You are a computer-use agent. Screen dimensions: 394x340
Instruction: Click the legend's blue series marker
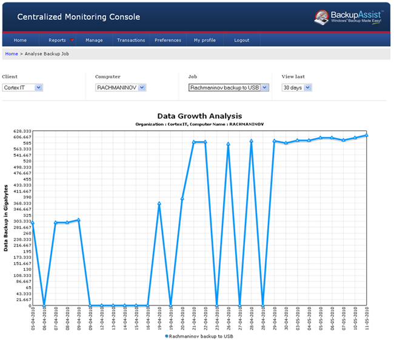pyautogui.click(x=167, y=336)
